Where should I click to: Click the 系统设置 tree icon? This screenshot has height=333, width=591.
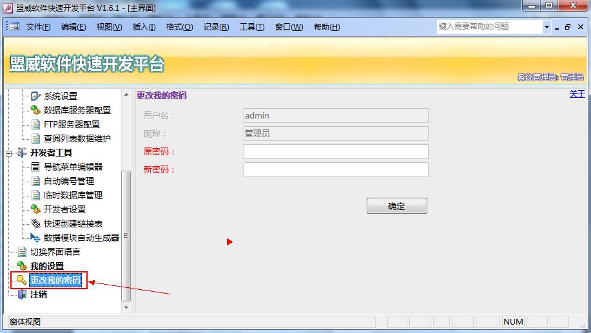tap(35, 96)
